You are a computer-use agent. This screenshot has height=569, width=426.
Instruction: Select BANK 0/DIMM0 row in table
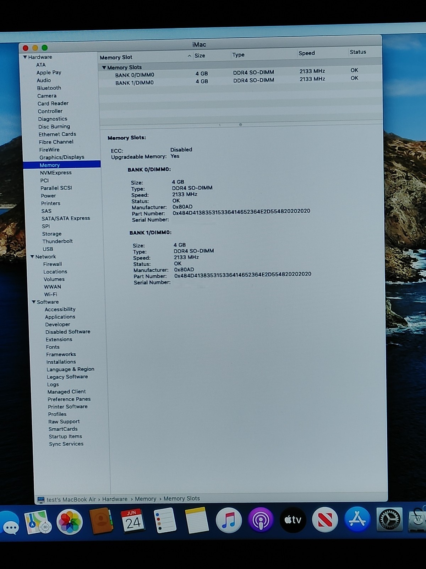click(240, 73)
